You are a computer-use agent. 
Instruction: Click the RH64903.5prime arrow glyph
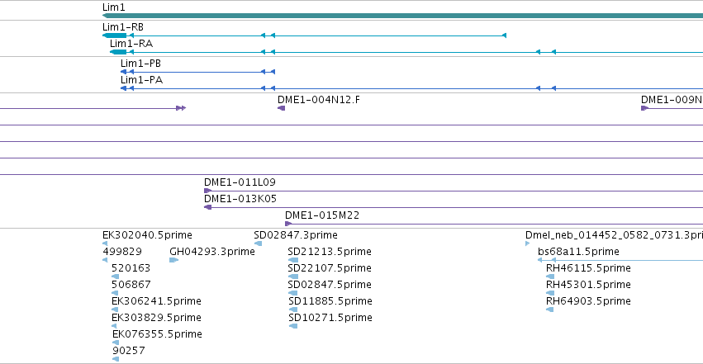[550, 310]
